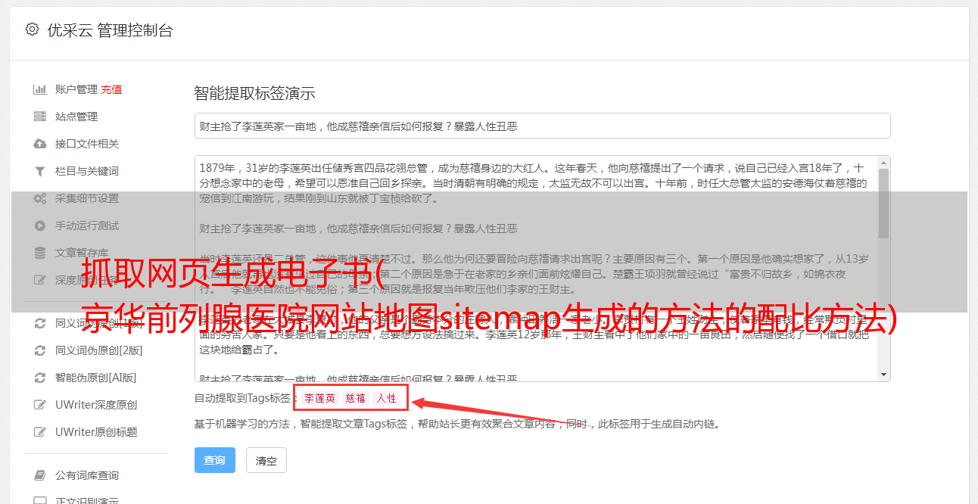
Task: Click the 充值 link
Action: pos(111,89)
